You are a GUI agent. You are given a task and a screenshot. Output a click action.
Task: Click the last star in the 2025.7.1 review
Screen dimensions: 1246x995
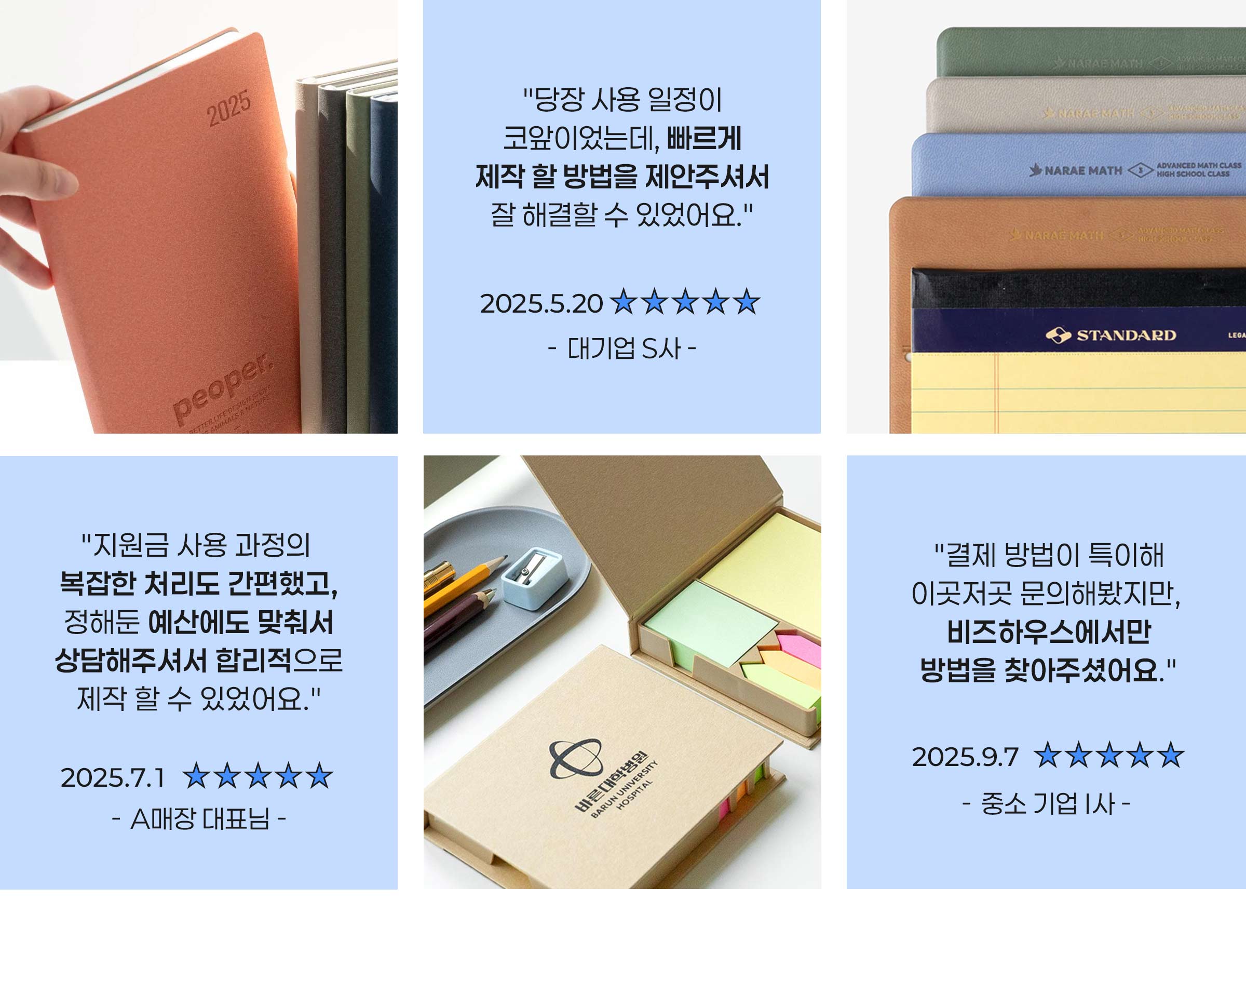(x=319, y=775)
